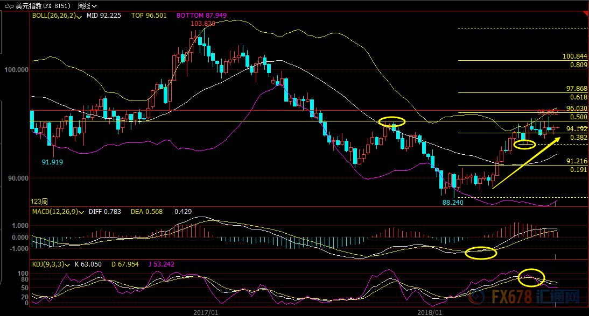The width and height of the screenshot is (589, 316).
Task: Click the 0.618 Fibonacci level label
Action: pos(578,97)
